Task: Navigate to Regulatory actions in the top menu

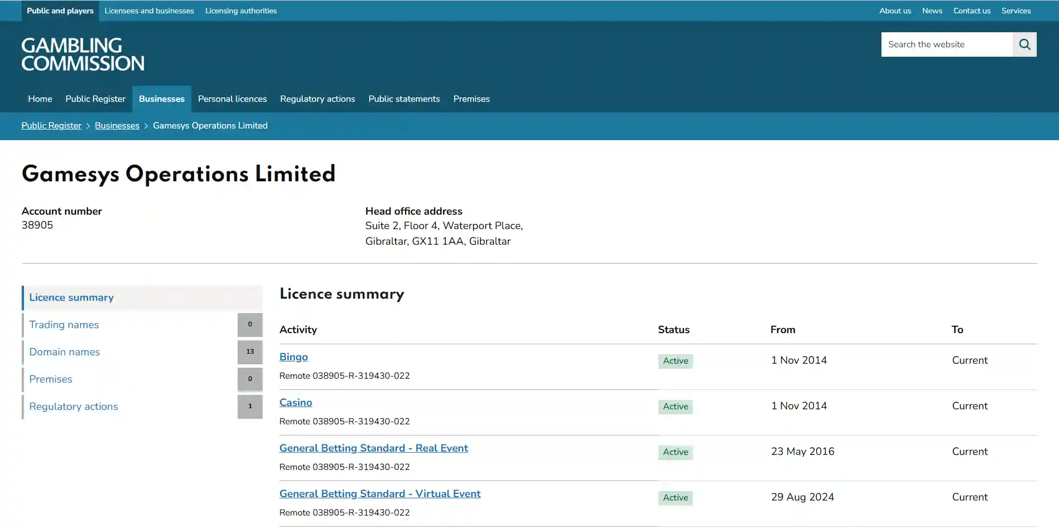Action: coord(318,99)
